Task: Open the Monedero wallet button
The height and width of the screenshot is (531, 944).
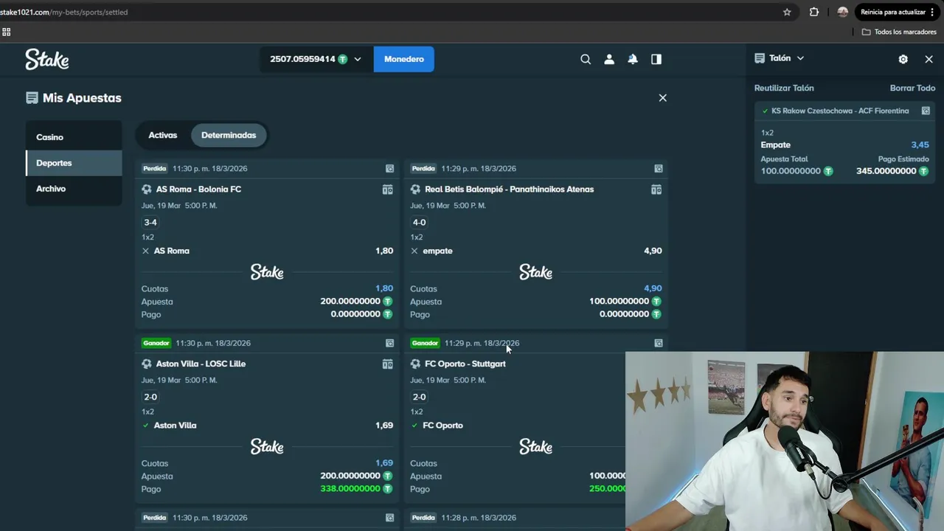Action: click(x=404, y=59)
